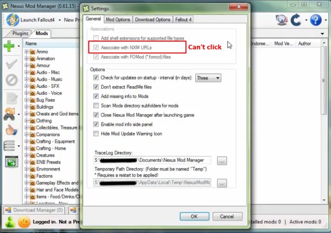
Task: Open dropdown arrow beside help icon
Action: pyautogui.click(x=326, y=20)
